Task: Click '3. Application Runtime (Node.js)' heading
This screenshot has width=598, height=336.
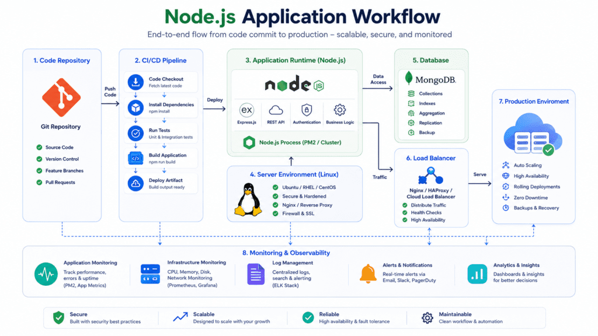Action: [295, 60]
